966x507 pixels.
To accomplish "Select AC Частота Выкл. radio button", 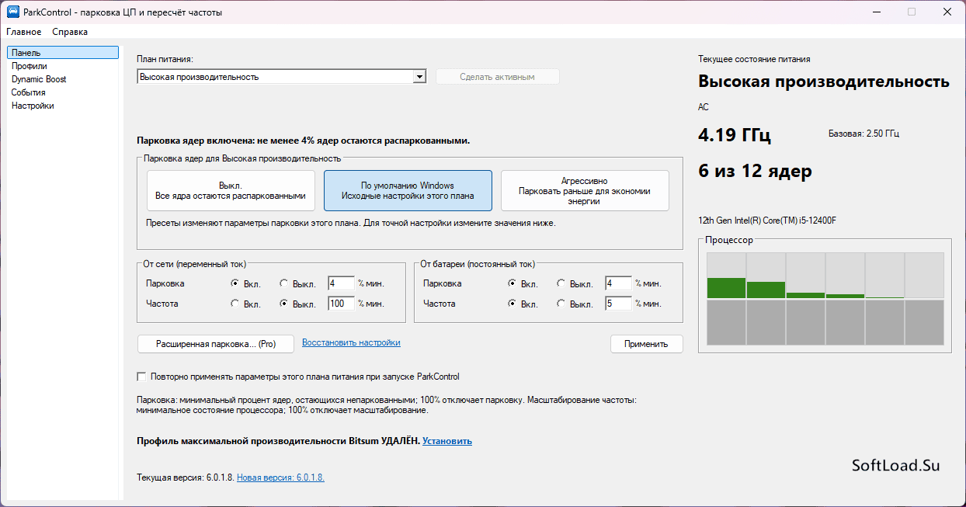I will click(284, 304).
